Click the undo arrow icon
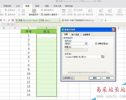Image resolution: width=126 pixels, height=100 pixels. click(1, 20)
